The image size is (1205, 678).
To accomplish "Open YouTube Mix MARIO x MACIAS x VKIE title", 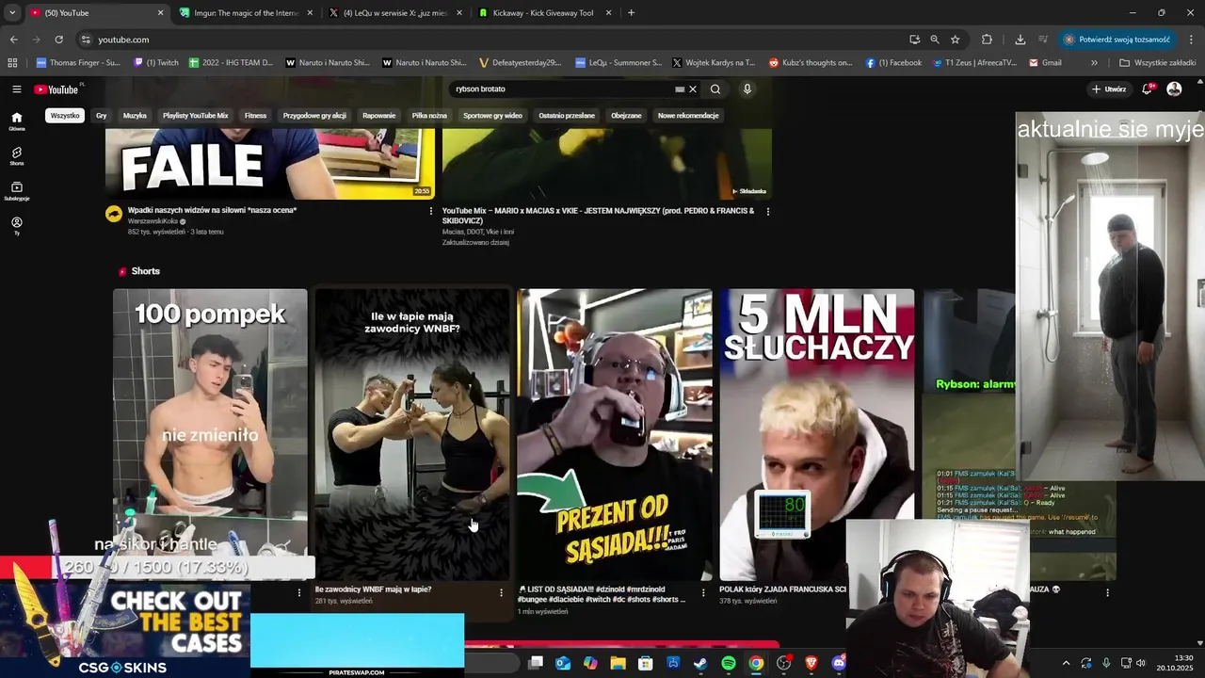I will click(x=598, y=215).
